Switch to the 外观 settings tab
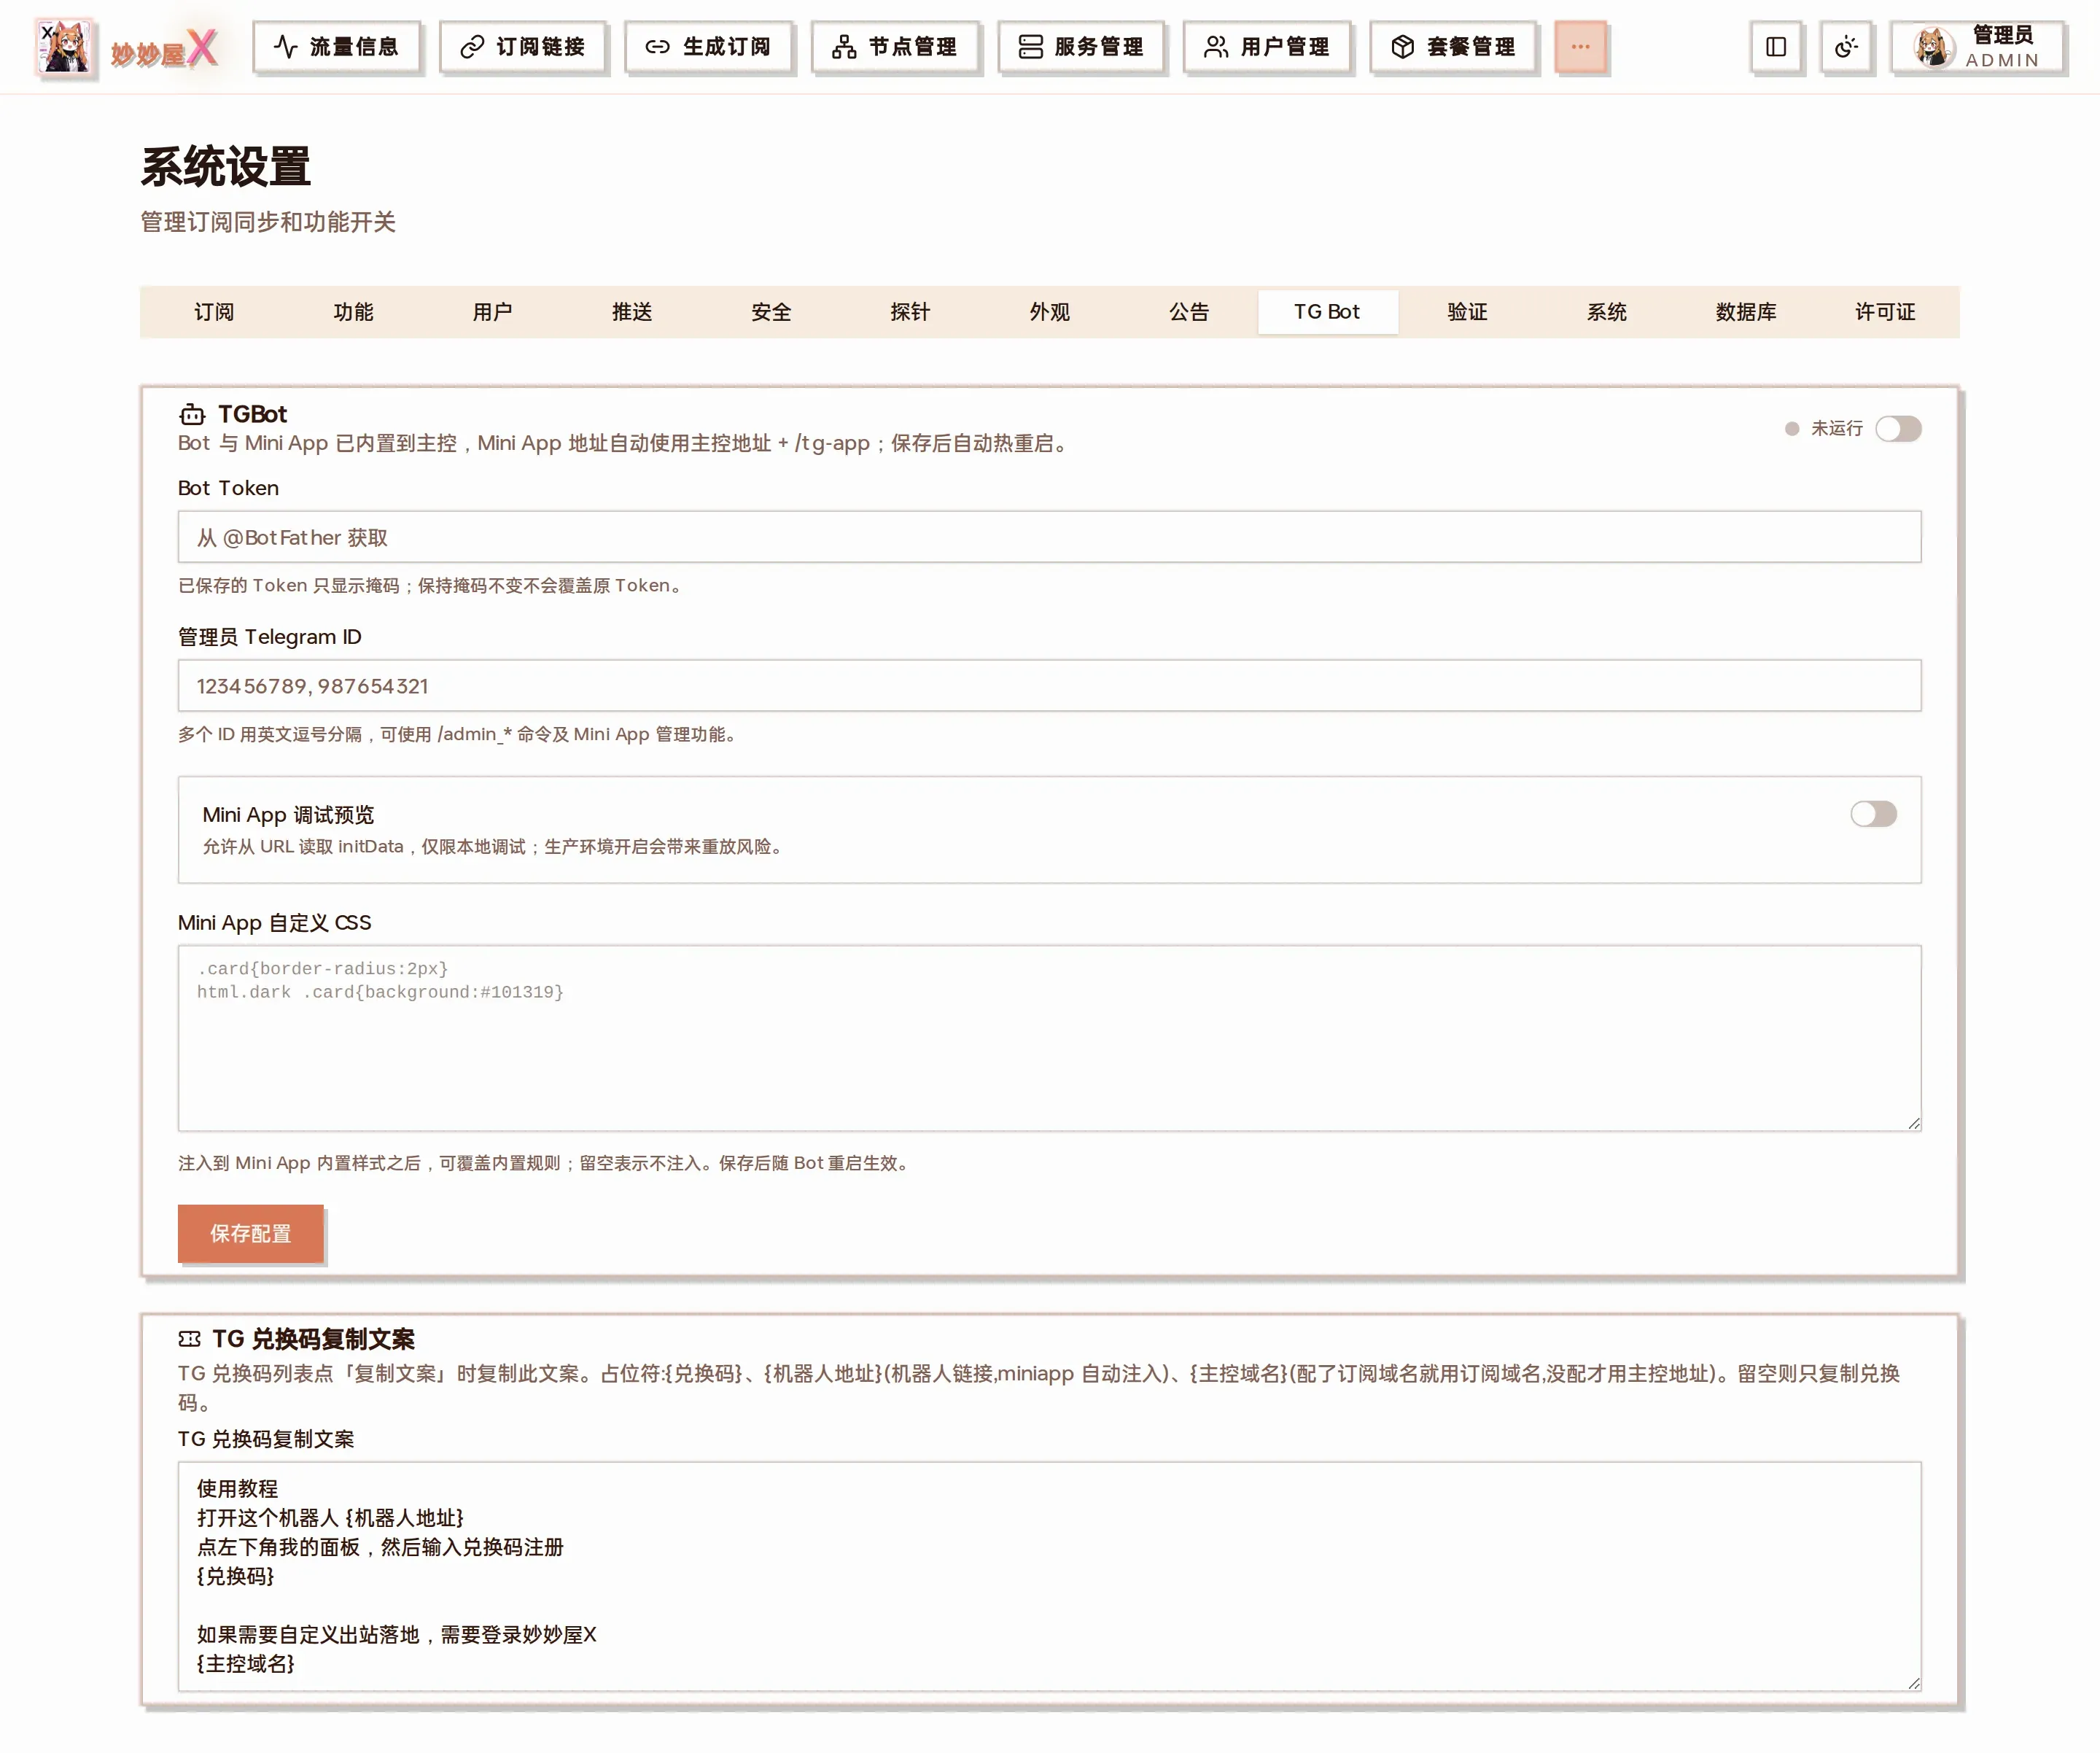 1050,312
